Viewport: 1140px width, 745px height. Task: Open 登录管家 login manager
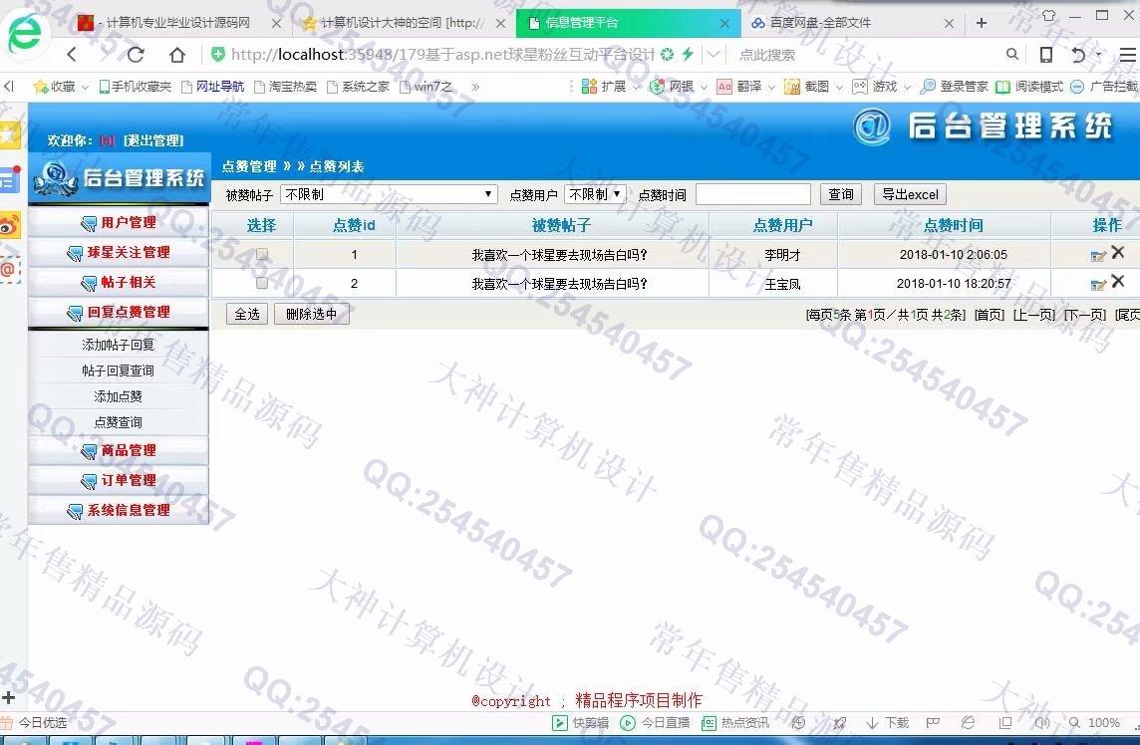(x=954, y=87)
